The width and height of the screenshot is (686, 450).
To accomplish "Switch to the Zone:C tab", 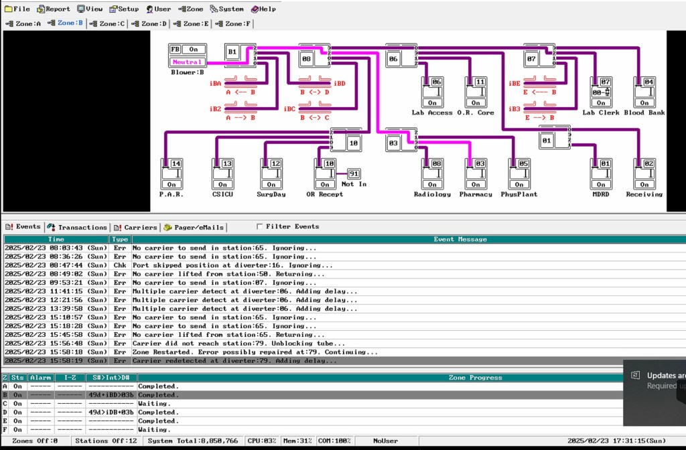I will (108, 23).
